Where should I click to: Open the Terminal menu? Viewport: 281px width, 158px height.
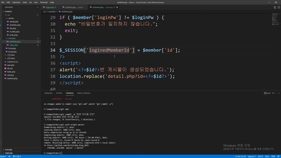pyautogui.click(x=44, y=2)
